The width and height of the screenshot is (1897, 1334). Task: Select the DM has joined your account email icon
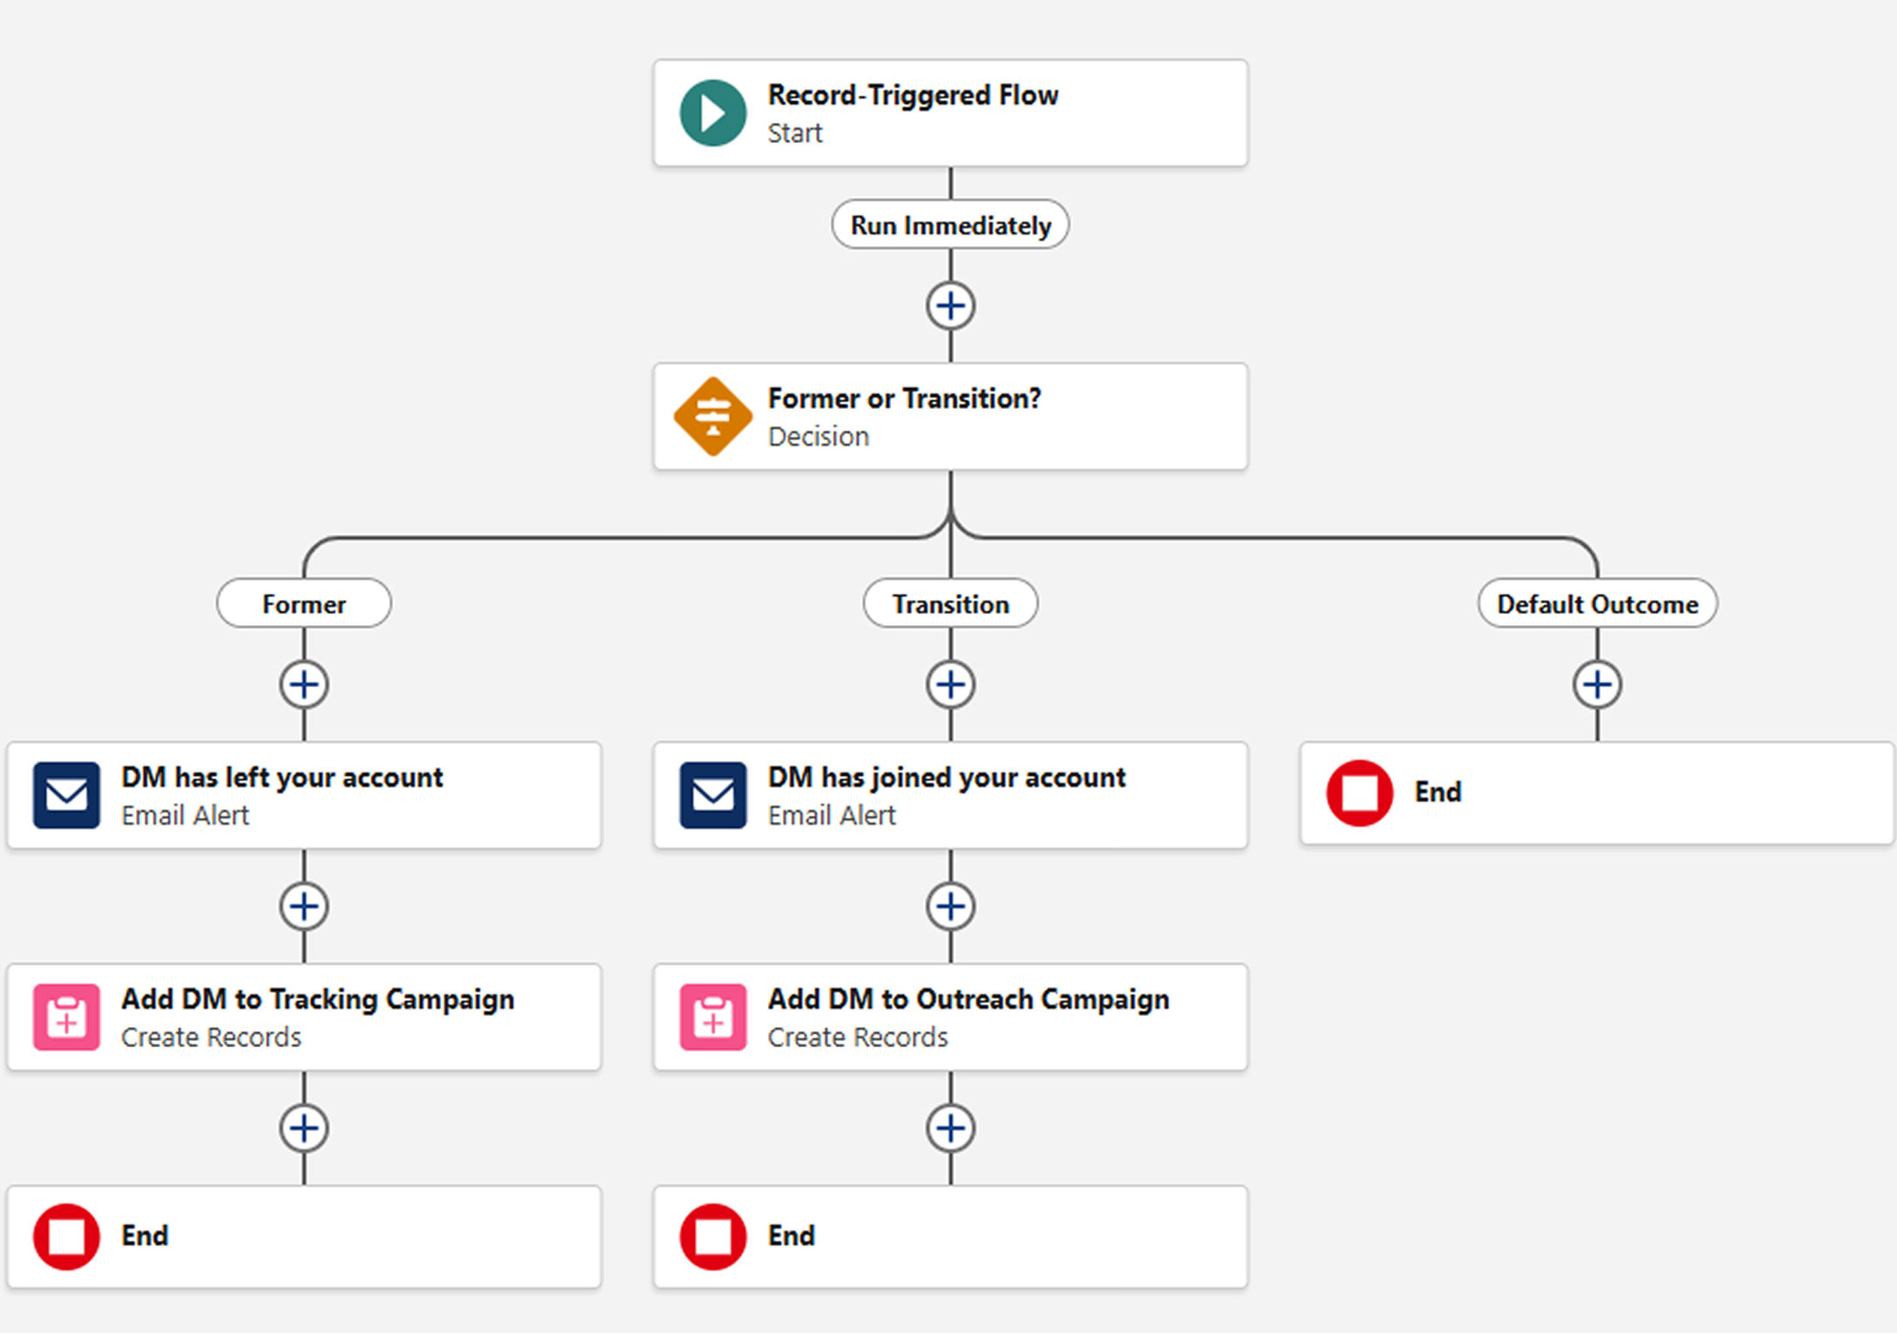[x=711, y=794]
